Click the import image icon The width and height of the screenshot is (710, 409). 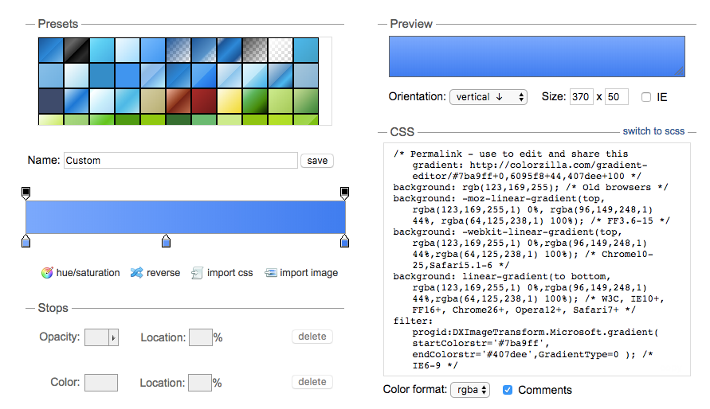tap(271, 272)
